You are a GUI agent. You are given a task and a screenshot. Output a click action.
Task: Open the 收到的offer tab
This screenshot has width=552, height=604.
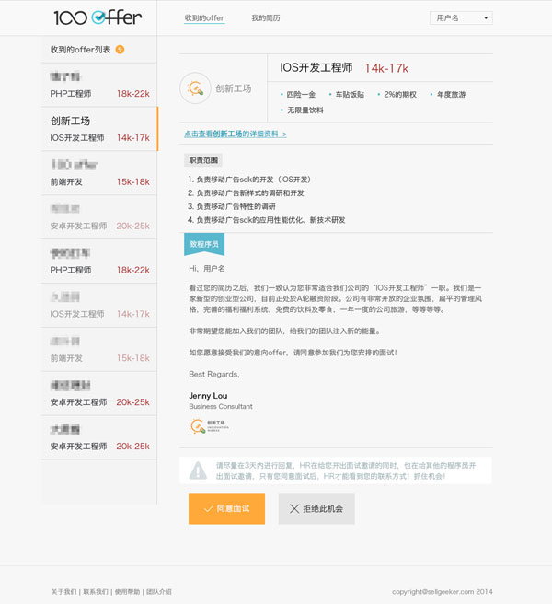(x=204, y=18)
